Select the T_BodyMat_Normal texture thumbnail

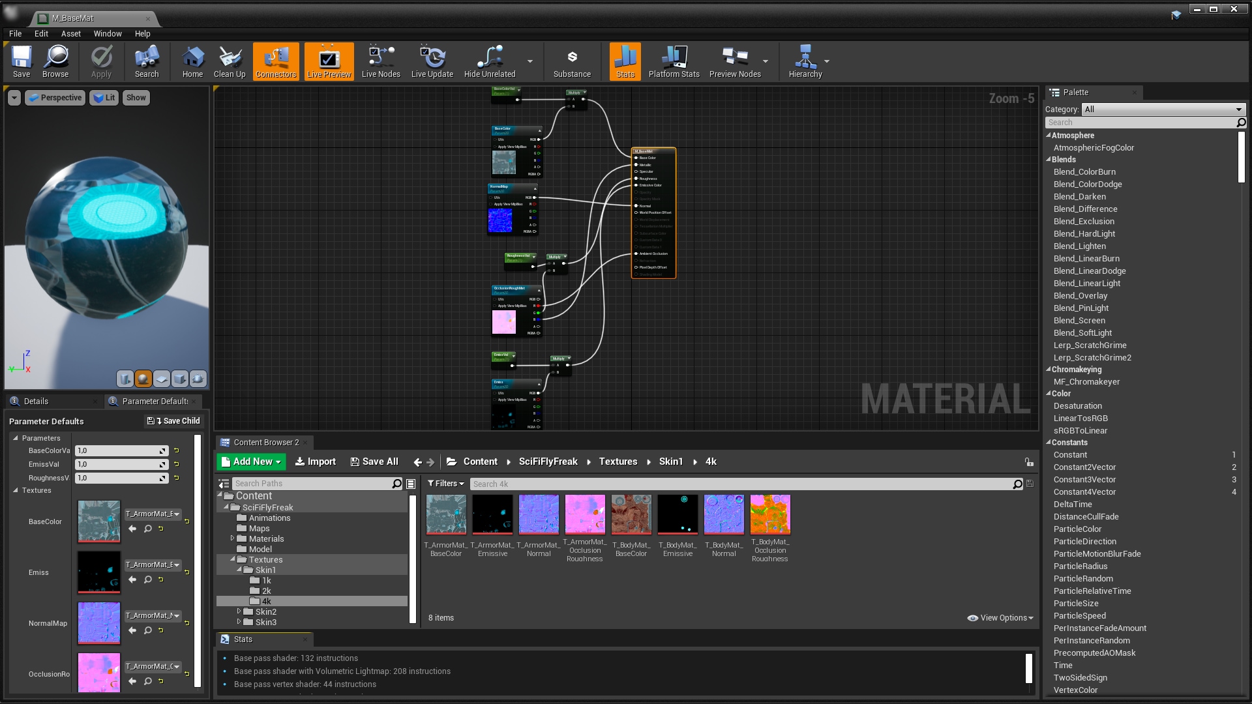tap(724, 514)
